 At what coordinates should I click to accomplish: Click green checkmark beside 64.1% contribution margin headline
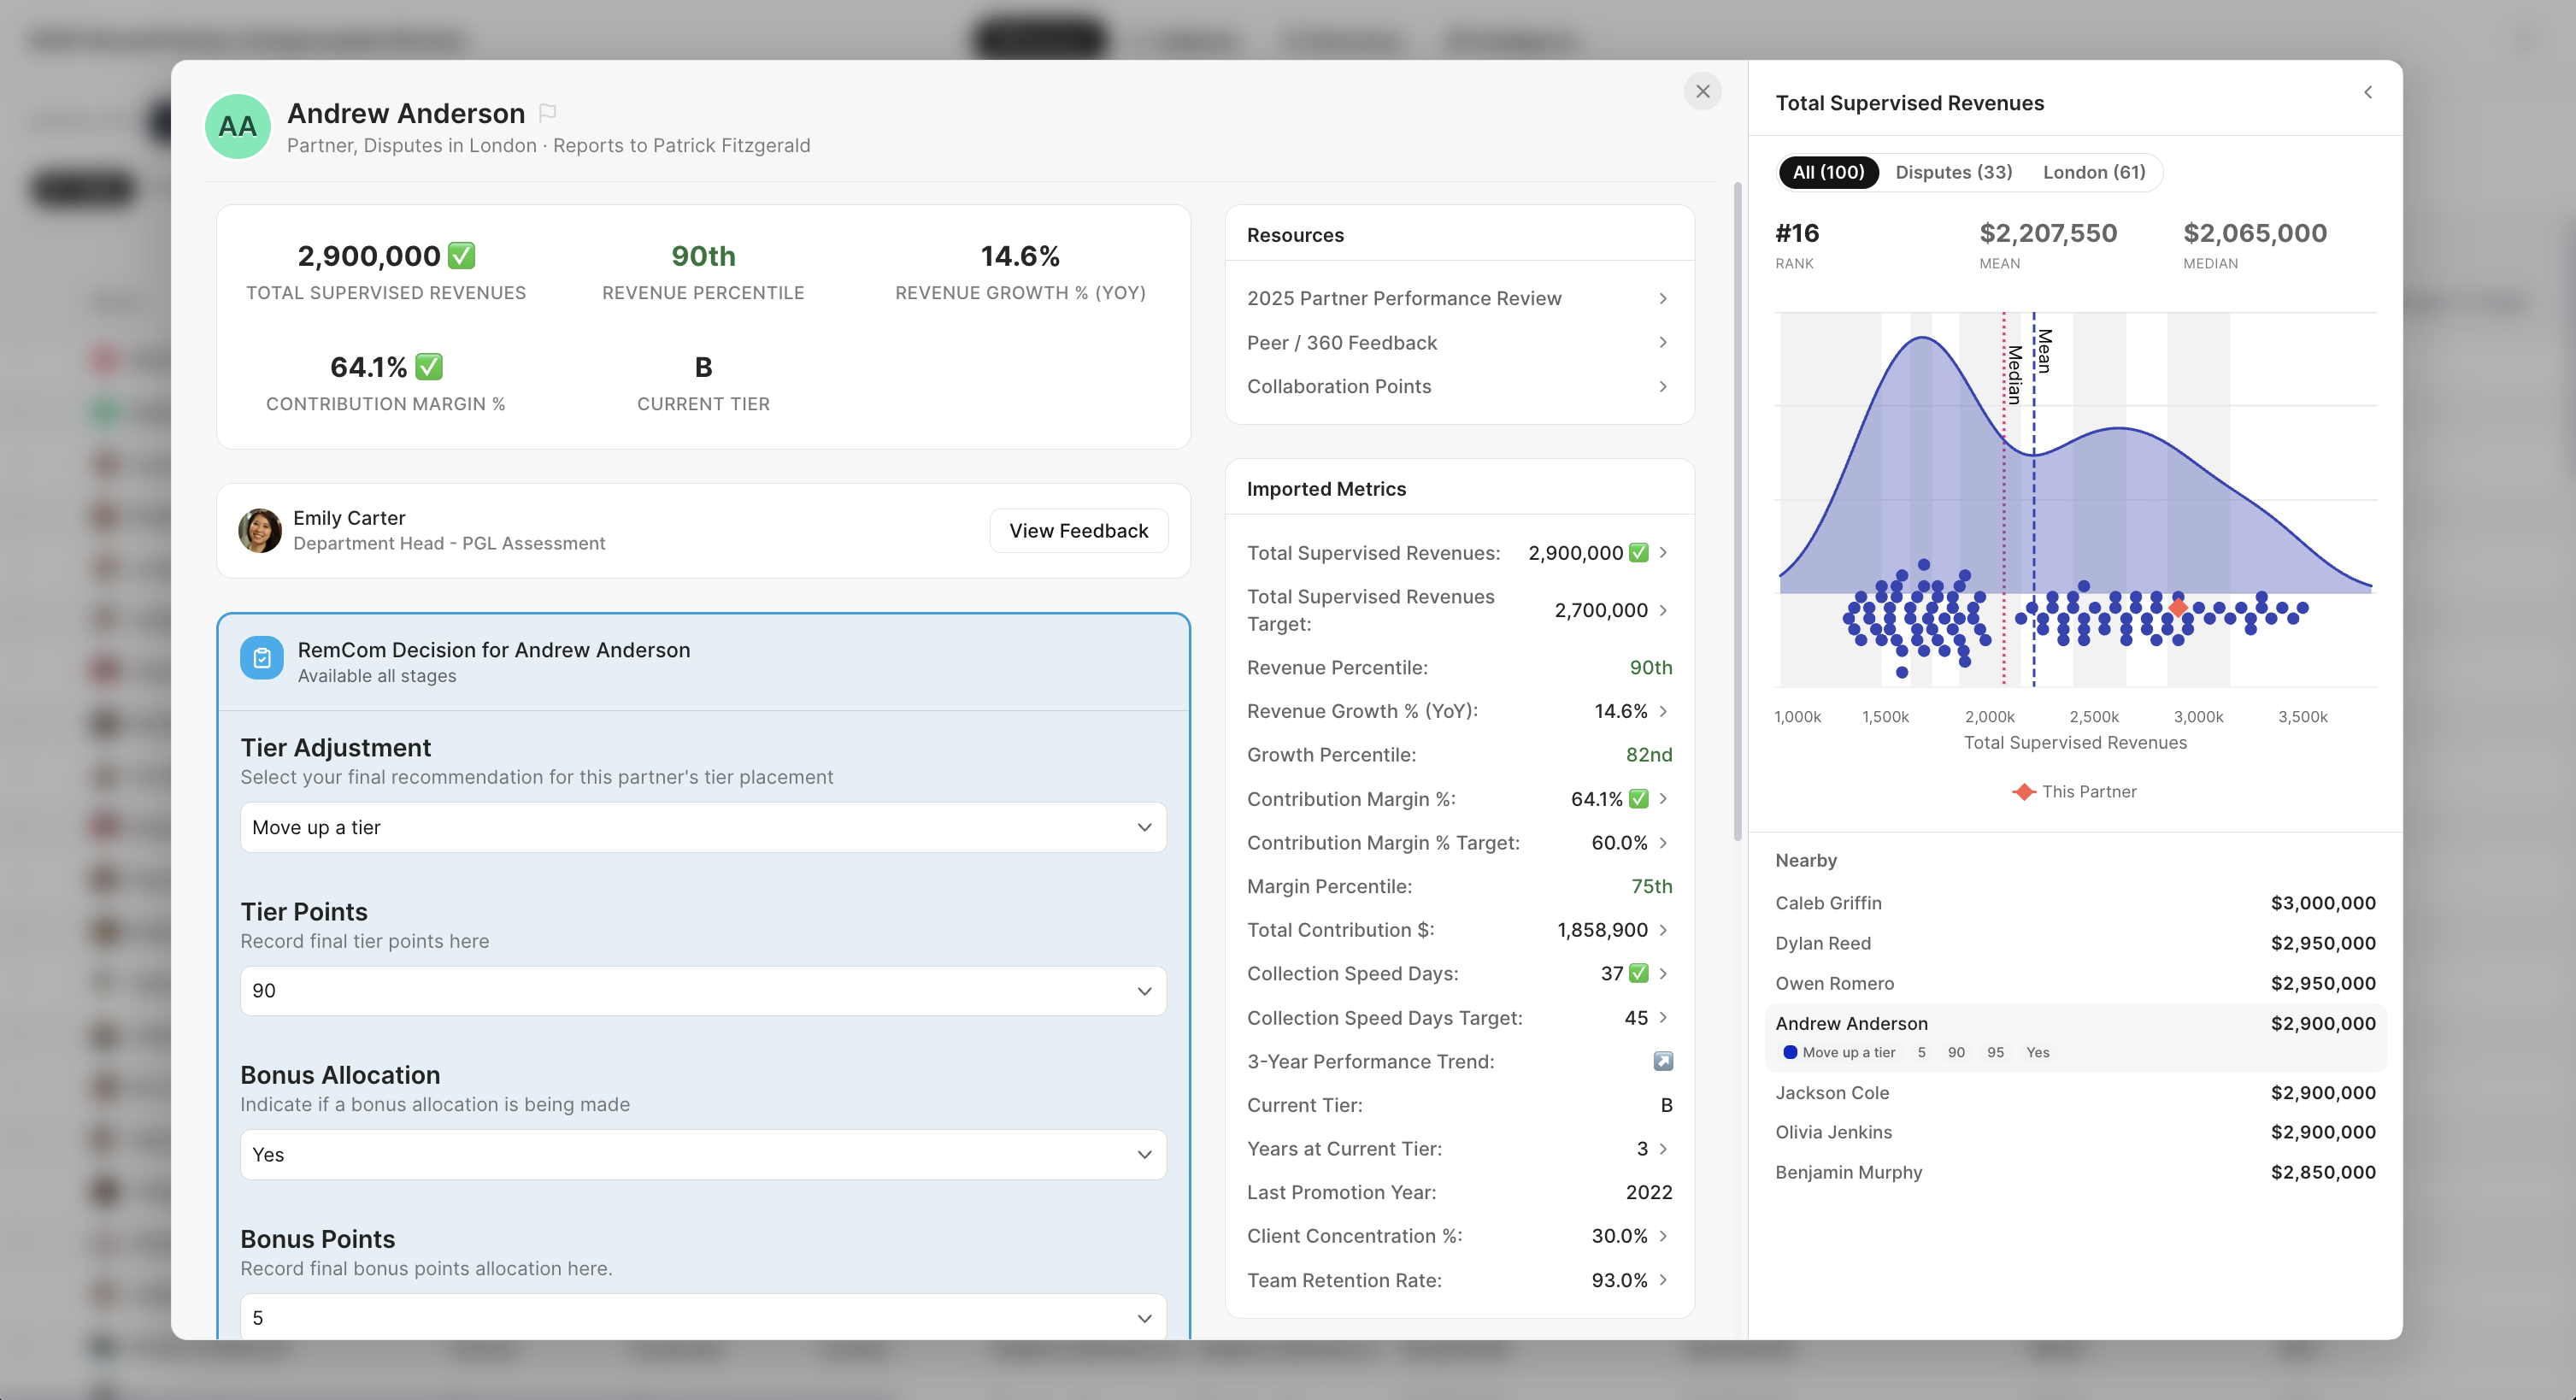(x=429, y=367)
